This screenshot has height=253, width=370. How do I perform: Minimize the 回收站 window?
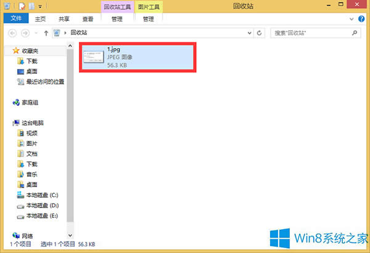(329, 5)
